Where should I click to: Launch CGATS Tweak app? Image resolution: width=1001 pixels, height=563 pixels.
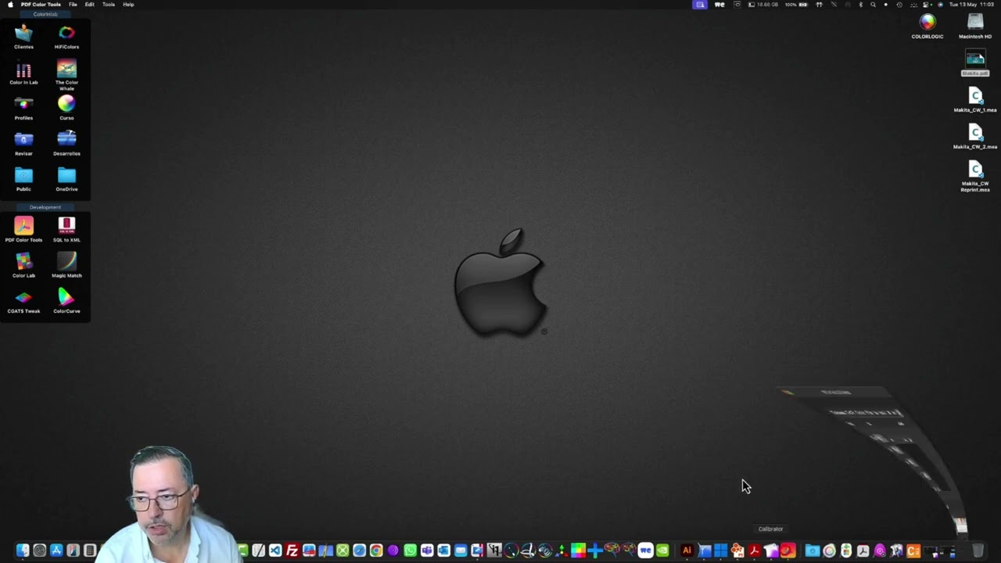[x=23, y=300]
